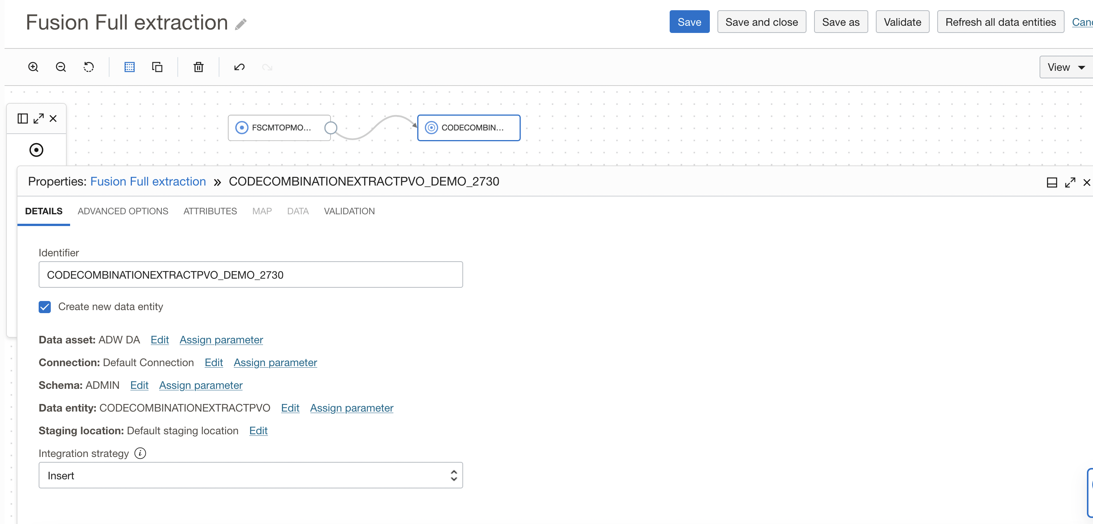This screenshot has width=1093, height=524.
Task: Click Assign parameter next to Schema
Action: click(201, 385)
